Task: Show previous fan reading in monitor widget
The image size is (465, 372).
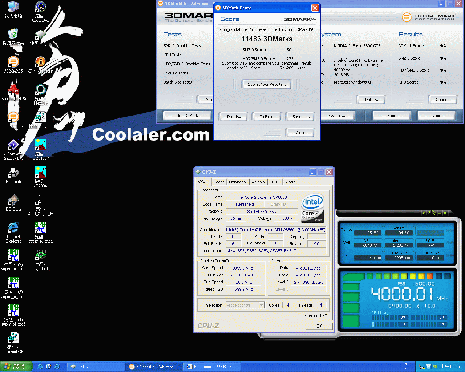Action: [448, 255]
